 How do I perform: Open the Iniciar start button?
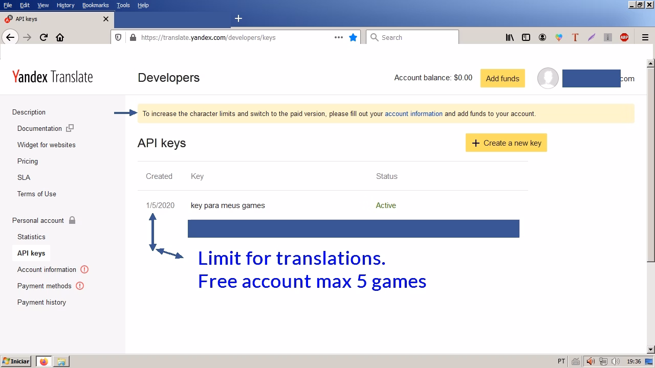tap(16, 361)
